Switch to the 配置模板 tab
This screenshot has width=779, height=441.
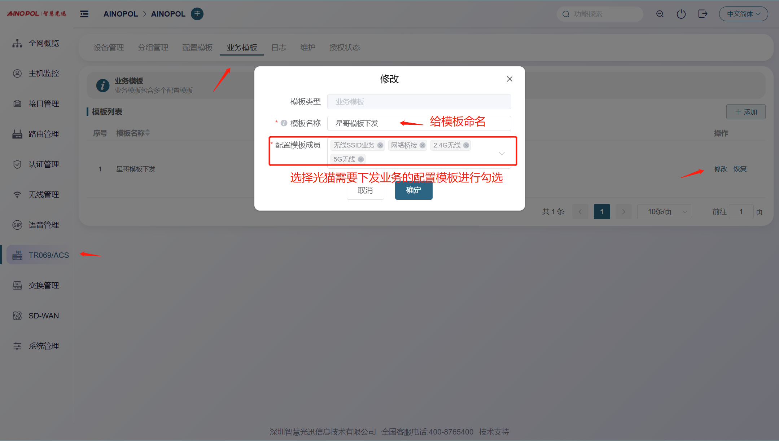tap(197, 48)
